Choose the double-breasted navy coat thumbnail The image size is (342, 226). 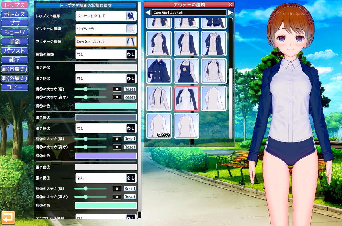pyautogui.click(x=159, y=71)
